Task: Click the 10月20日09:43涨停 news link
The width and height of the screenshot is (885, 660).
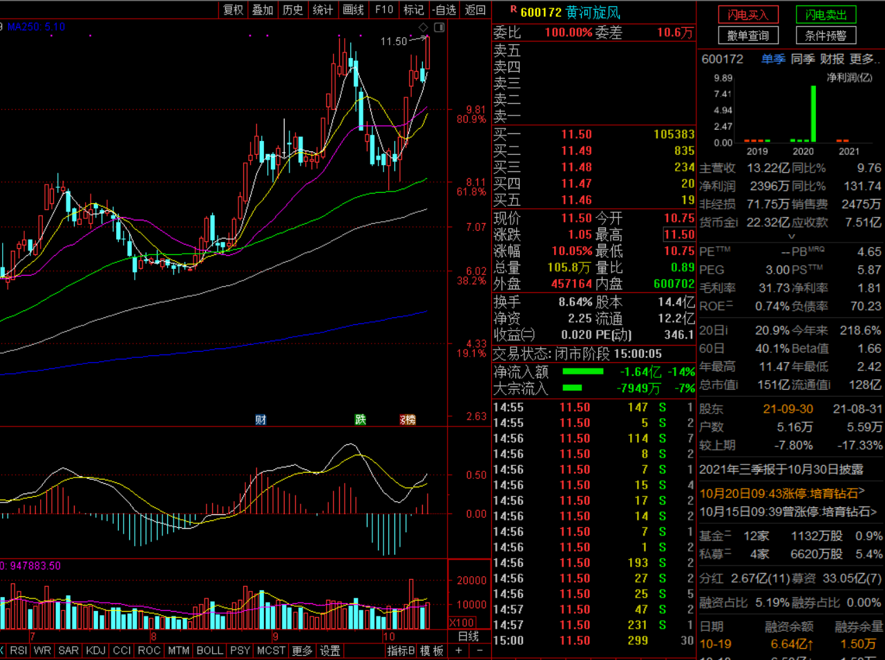Action: point(782,493)
